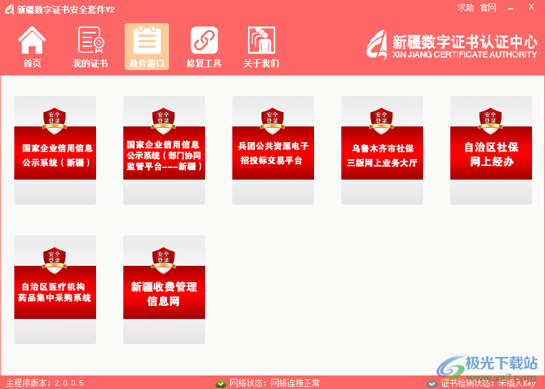Open 新疆收费管理信息网
This screenshot has height=389, width=545.
click(164, 290)
